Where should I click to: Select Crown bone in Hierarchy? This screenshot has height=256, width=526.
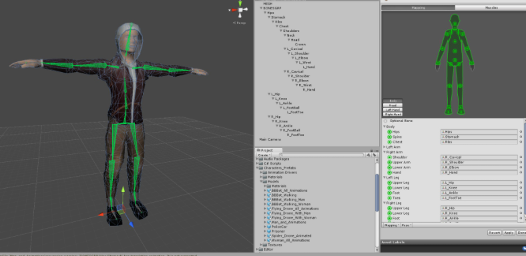point(300,45)
